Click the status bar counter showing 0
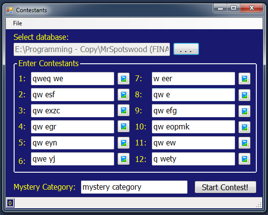The height and width of the screenshot is (215, 268). coord(10,203)
